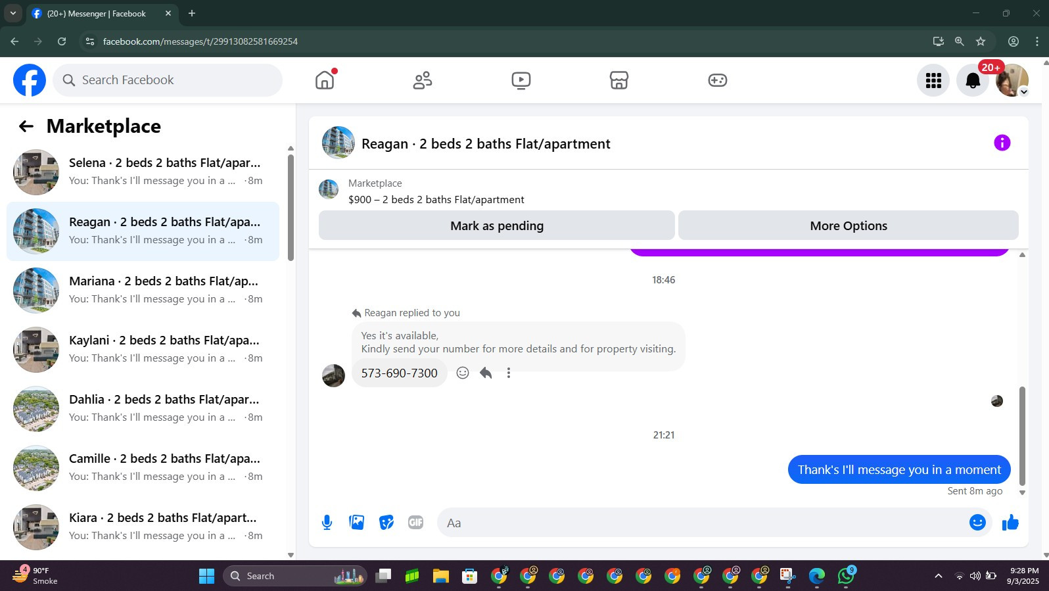React to the 573-690-7300 message
1049x591 pixels.
coord(463,373)
